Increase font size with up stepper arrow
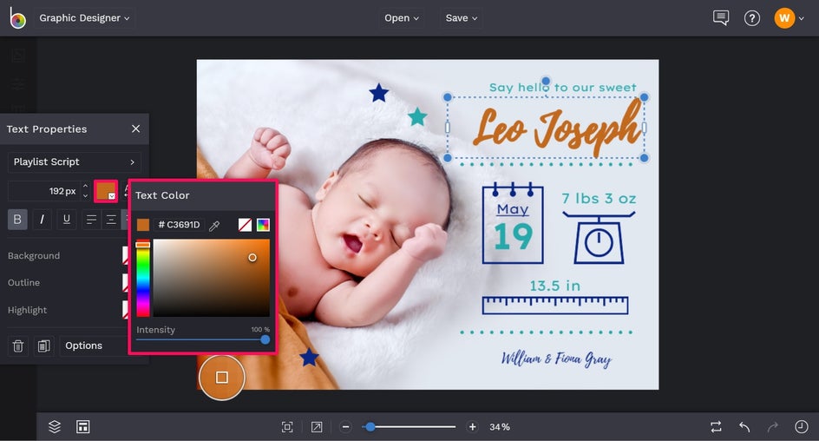Screen dimensions: 819x441 point(85,186)
